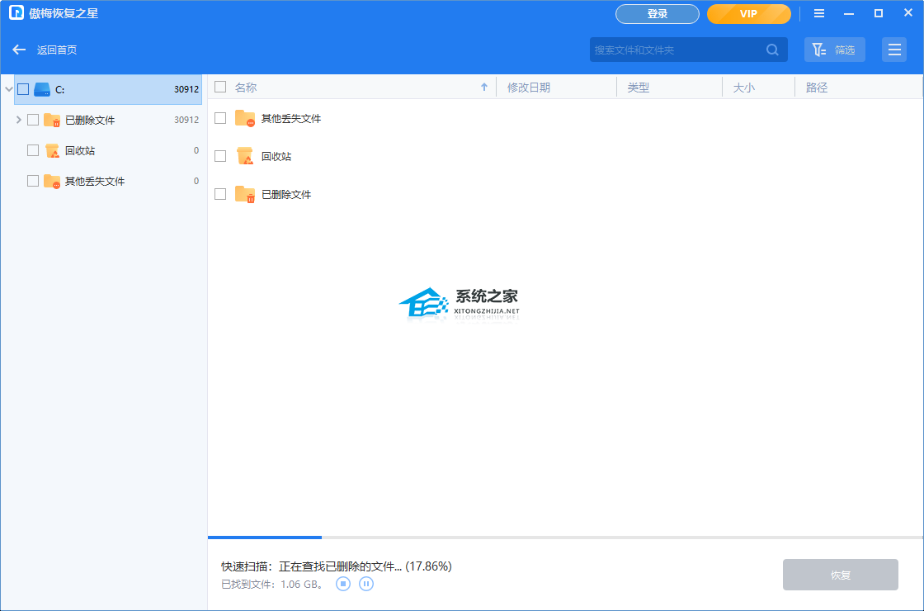The width and height of the screenshot is (924, 611).
Task: Pause the quick scan
Action: point(366,584)
